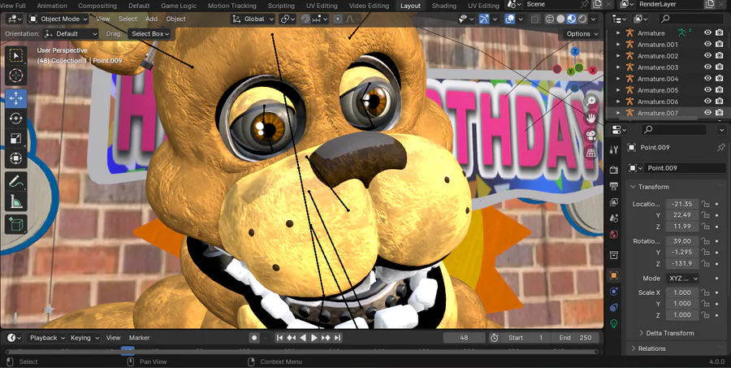This screenshot has height=368, width=731.
Task: Open the timeline Marker menu
Action: (x=140, y=338)
